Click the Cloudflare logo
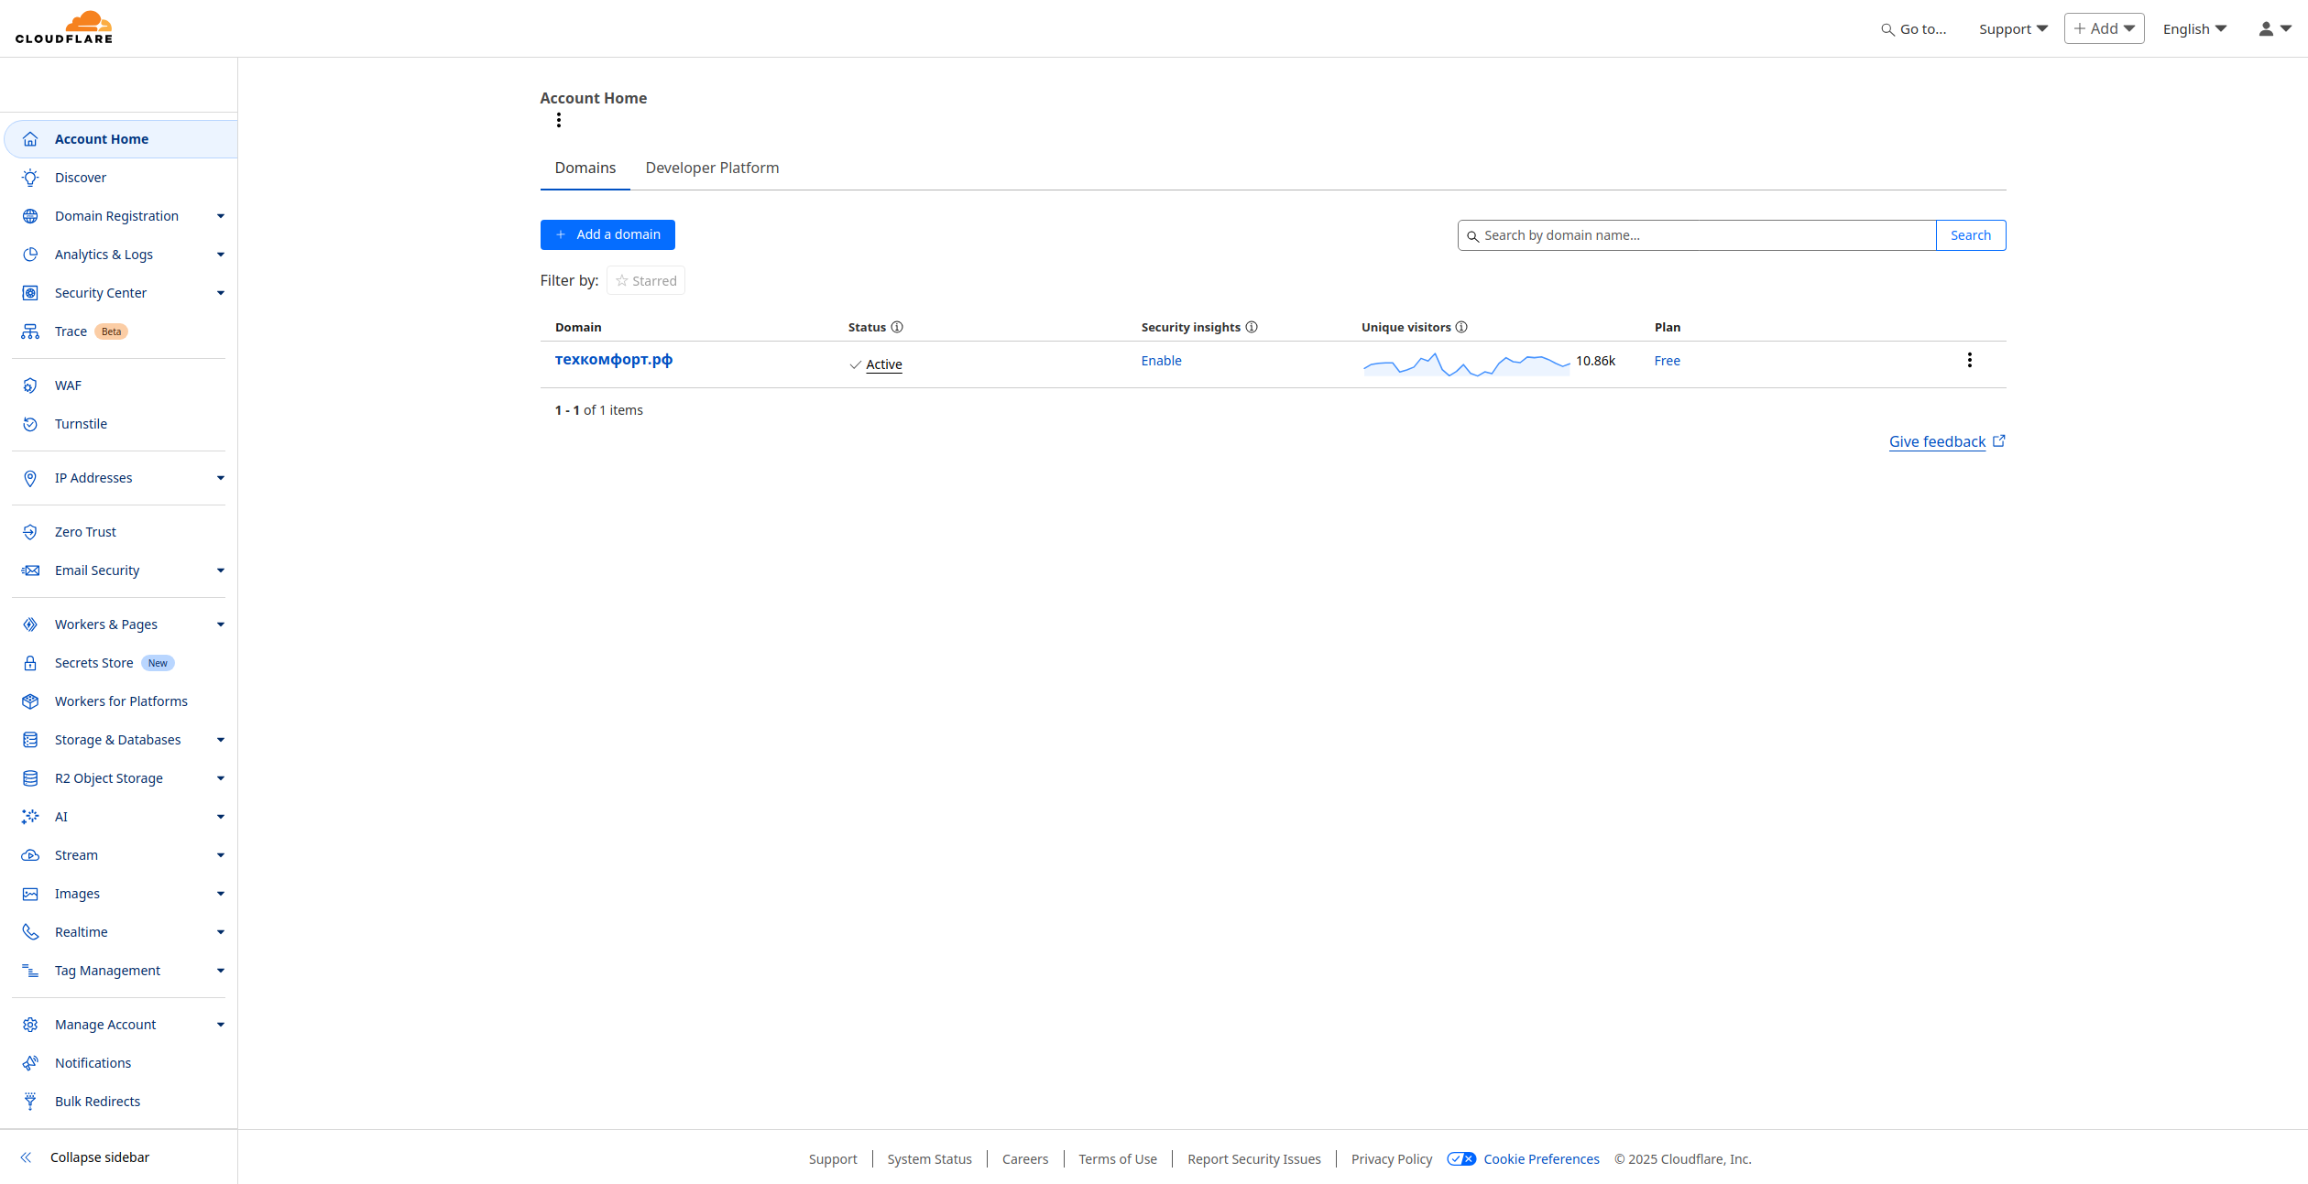The width and height of the screenshot is (2308, 1184). click(64, 27)
